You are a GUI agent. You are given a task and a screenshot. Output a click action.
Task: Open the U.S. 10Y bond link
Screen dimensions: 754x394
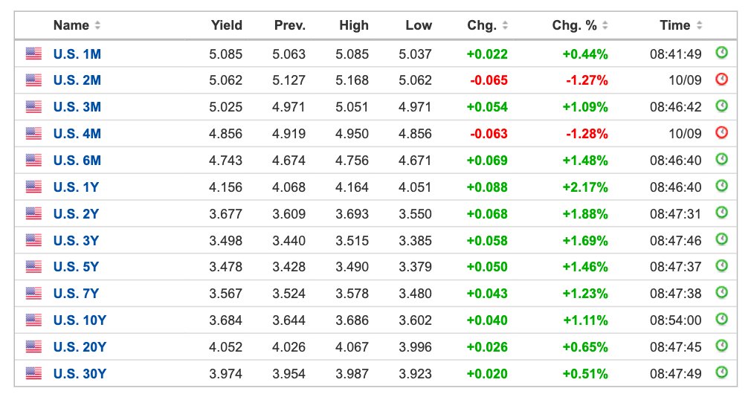point(80,320)
